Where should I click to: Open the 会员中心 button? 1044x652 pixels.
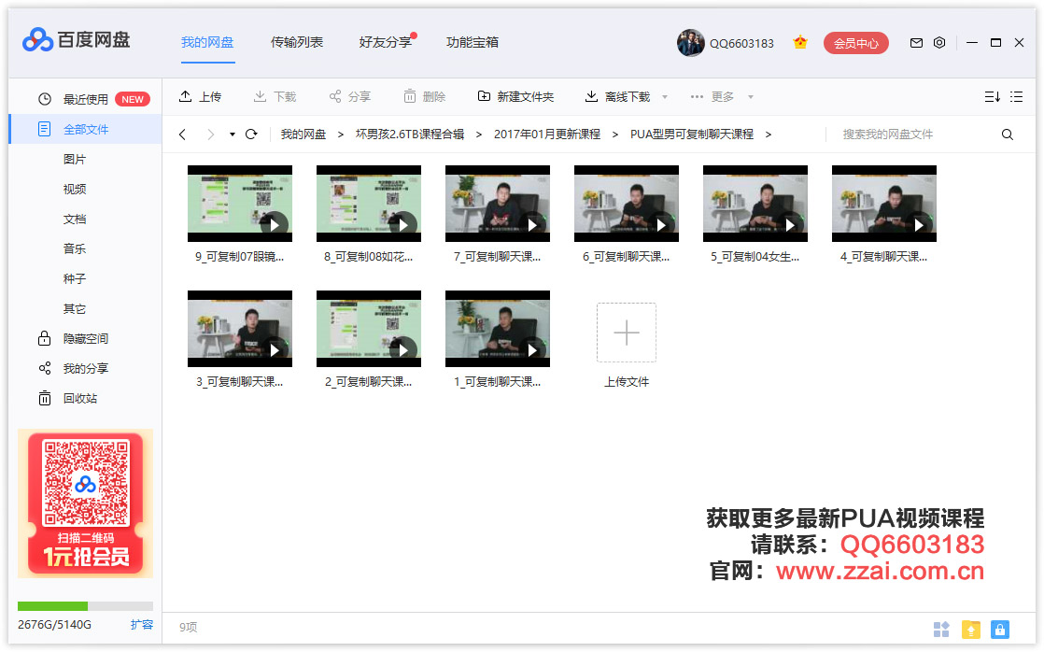[856, 43]
